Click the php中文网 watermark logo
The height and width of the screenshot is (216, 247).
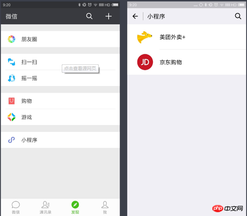[x=228, y=208]
